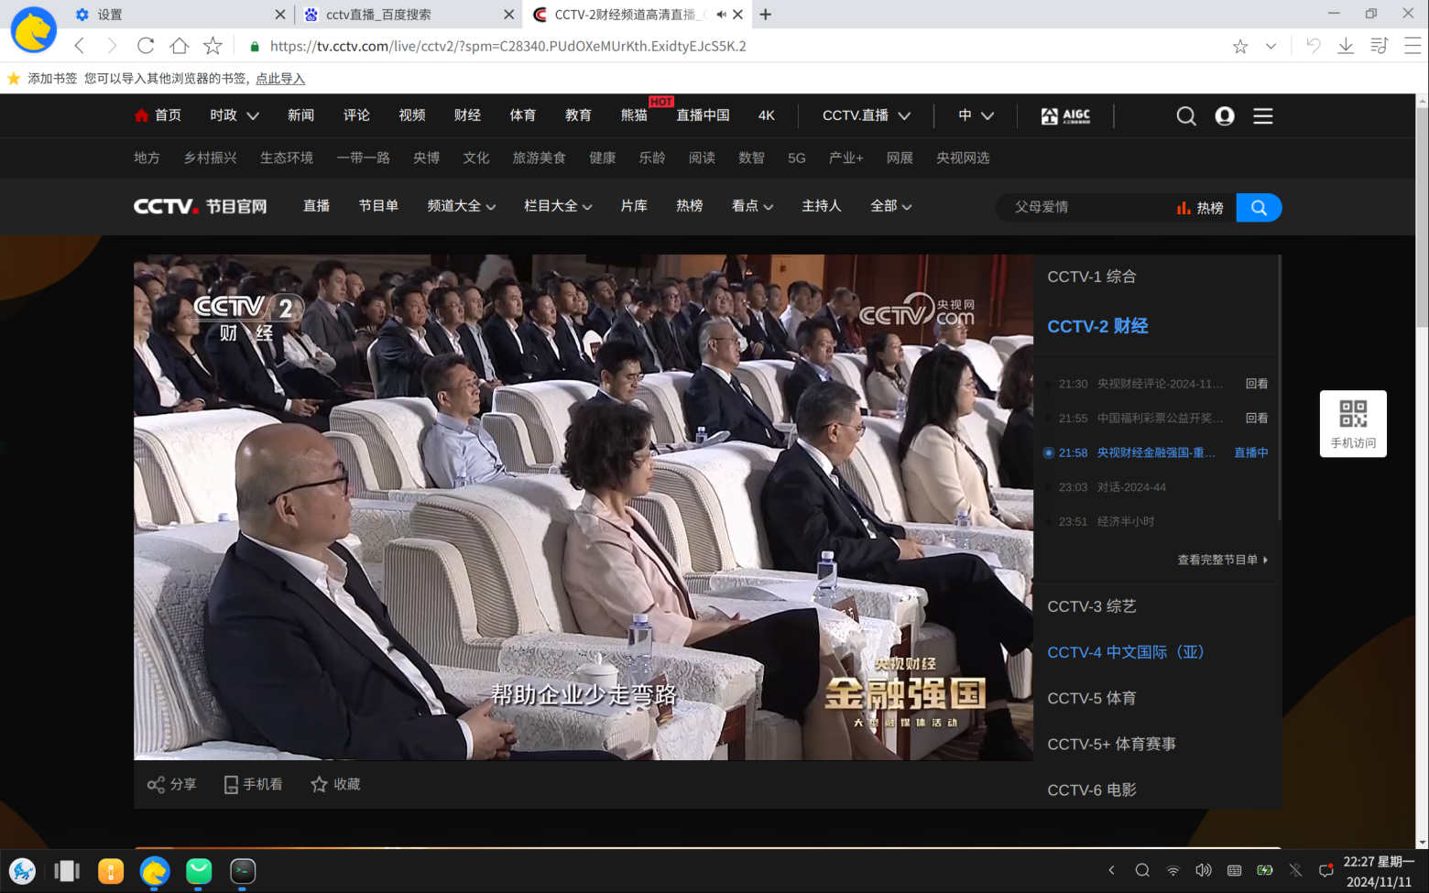
Task: Click the undo closed tab icon
Action: (x=1313, y=46)
